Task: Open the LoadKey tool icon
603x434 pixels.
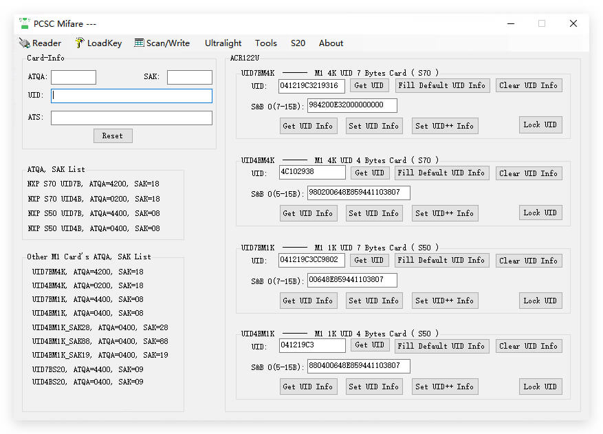Action: click(80, 43)
